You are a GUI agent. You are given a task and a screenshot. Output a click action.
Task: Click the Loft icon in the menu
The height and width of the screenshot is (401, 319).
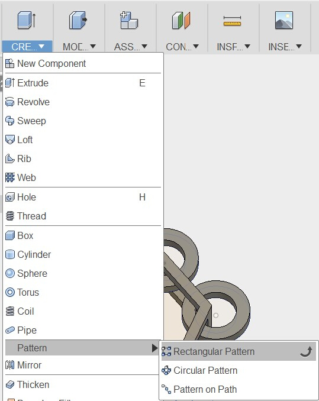pyautogui.click(x=9, y=140)
